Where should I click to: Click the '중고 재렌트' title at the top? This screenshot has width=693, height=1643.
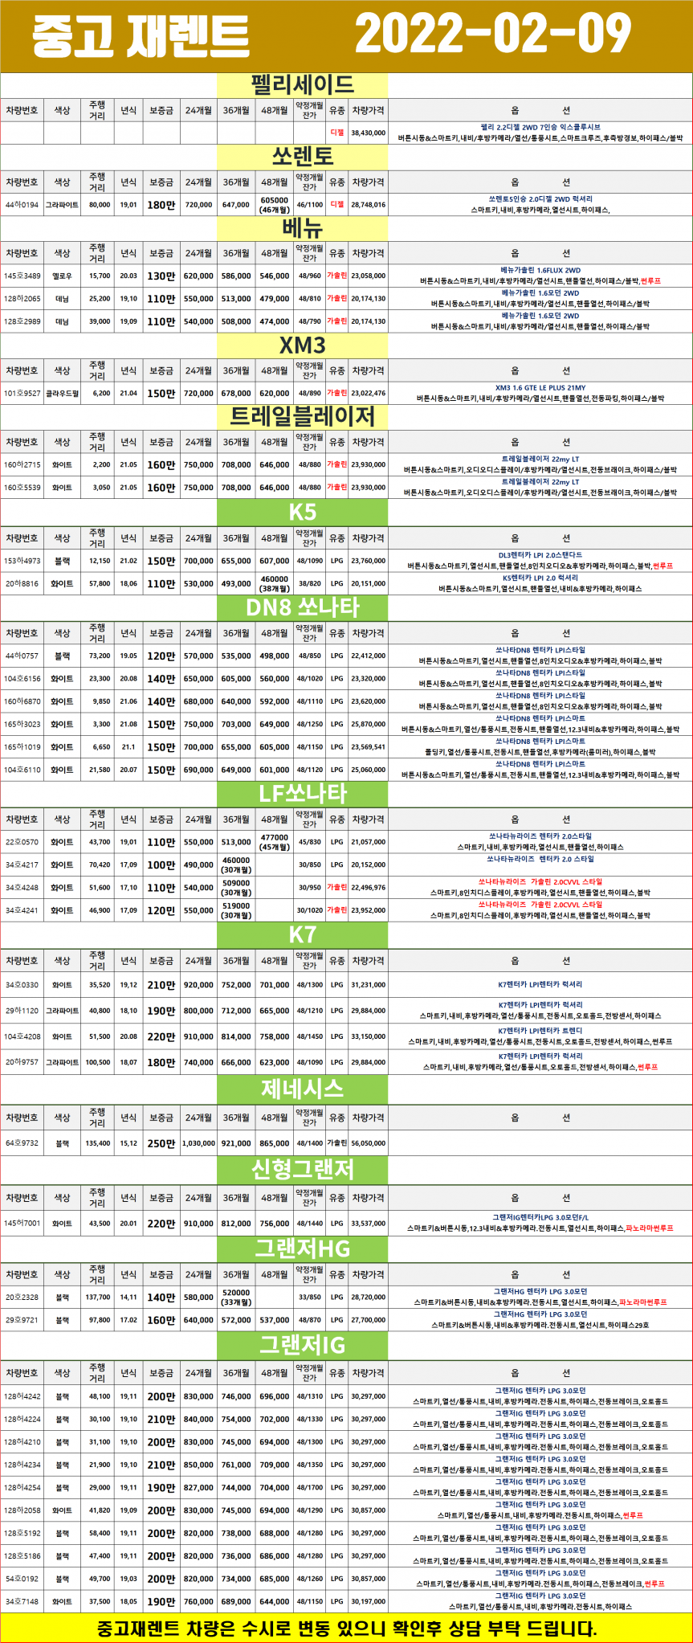click(140, 37)
